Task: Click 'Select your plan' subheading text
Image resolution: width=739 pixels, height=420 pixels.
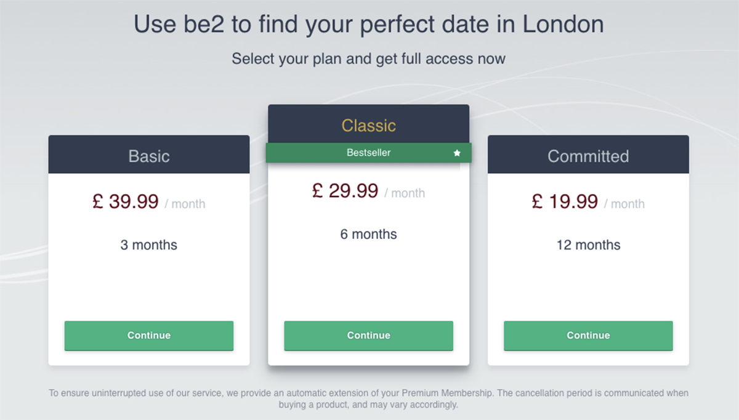Action: click(x=368, y=59)
